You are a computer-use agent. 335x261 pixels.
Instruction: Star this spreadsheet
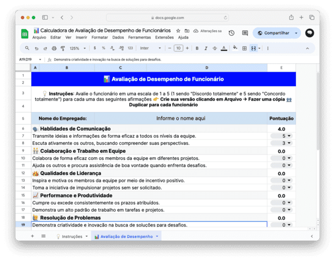click(x=178, y=31)
